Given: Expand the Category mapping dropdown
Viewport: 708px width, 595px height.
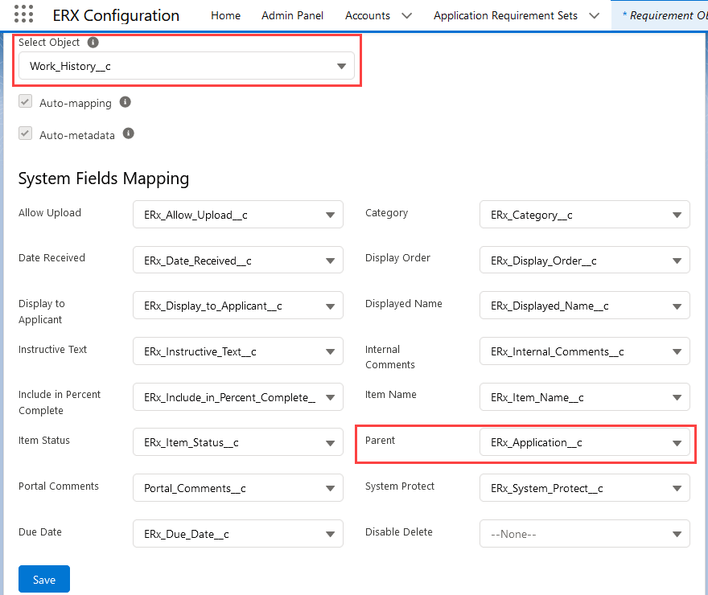Looking at the screenshot, I should click(x=584, y=215).
